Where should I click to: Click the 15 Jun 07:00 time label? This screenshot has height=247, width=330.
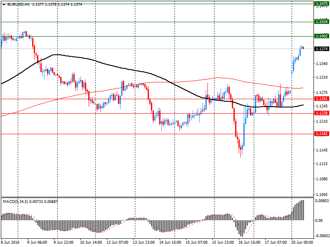click(197, 242)
